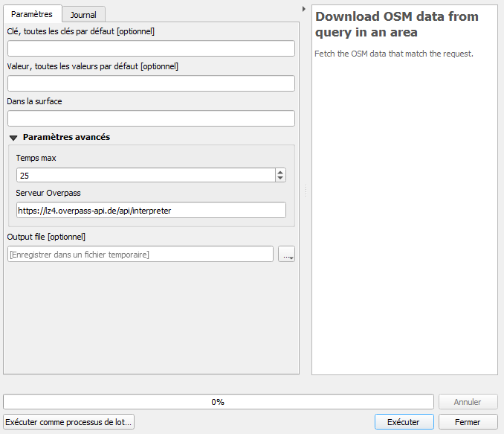Viewport: 504px width, 434px height.
Task: Increase Temps max with up arrow
Action: [280, 172]
